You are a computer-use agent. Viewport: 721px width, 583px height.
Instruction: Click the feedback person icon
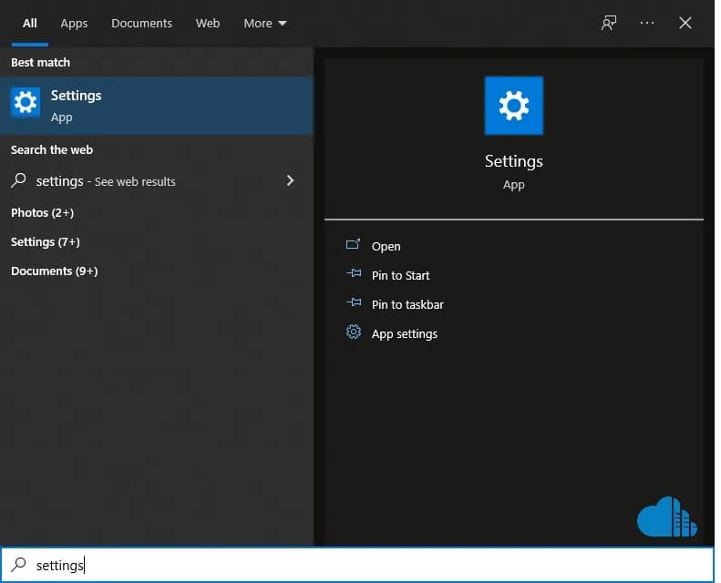click(x=609, y=23)
